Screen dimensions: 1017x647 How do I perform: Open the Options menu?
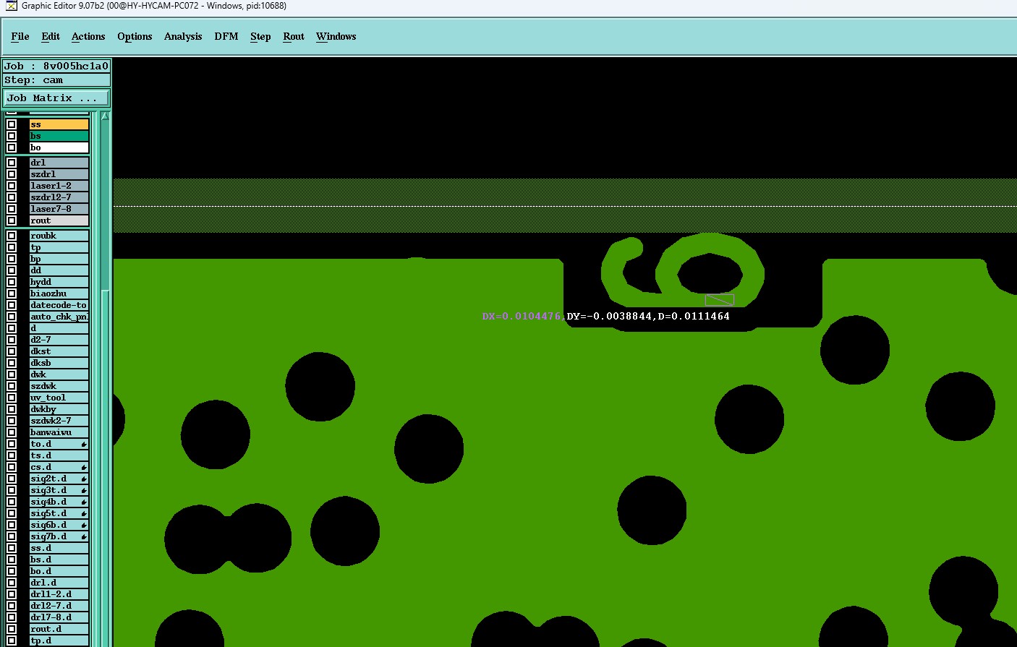pos(135,36)
